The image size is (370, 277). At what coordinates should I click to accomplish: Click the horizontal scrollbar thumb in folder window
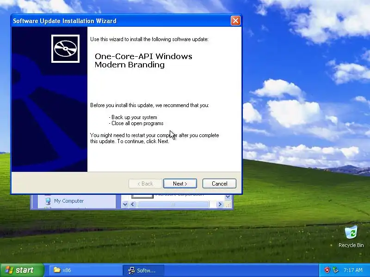(x=173, y=204)
